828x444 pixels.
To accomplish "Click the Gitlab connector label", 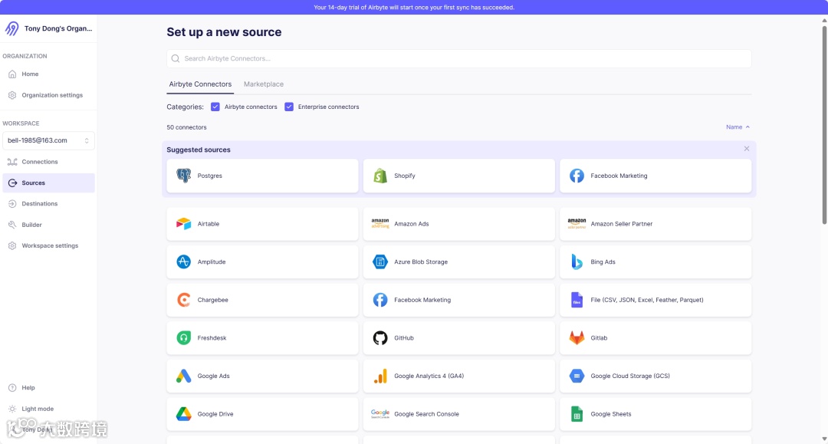I will coord(599,338).
